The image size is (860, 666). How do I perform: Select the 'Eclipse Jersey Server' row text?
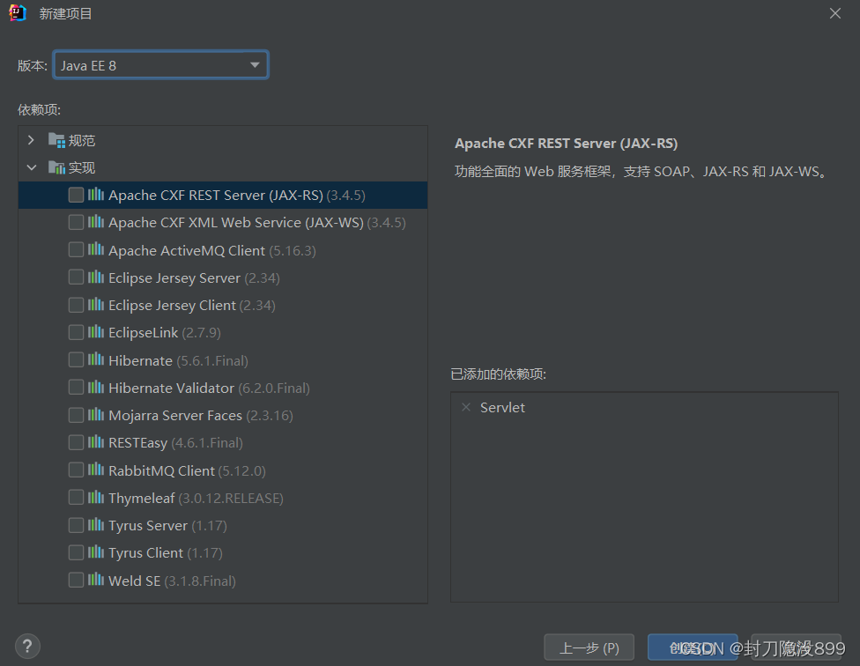click(174, 277)
